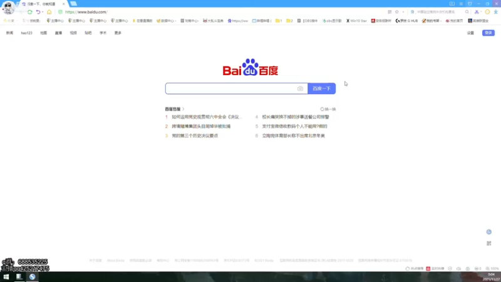Viewport: 501px width, 282px height.
Task: Click the Baidu logo
Action: click(250, 67)
